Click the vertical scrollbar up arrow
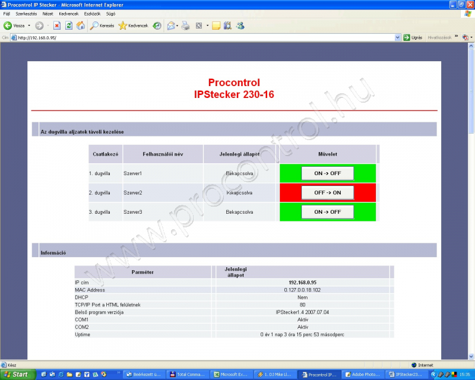The width and height of the screenshot is (475, 380). pyautogui.click(x=471, y=46)
